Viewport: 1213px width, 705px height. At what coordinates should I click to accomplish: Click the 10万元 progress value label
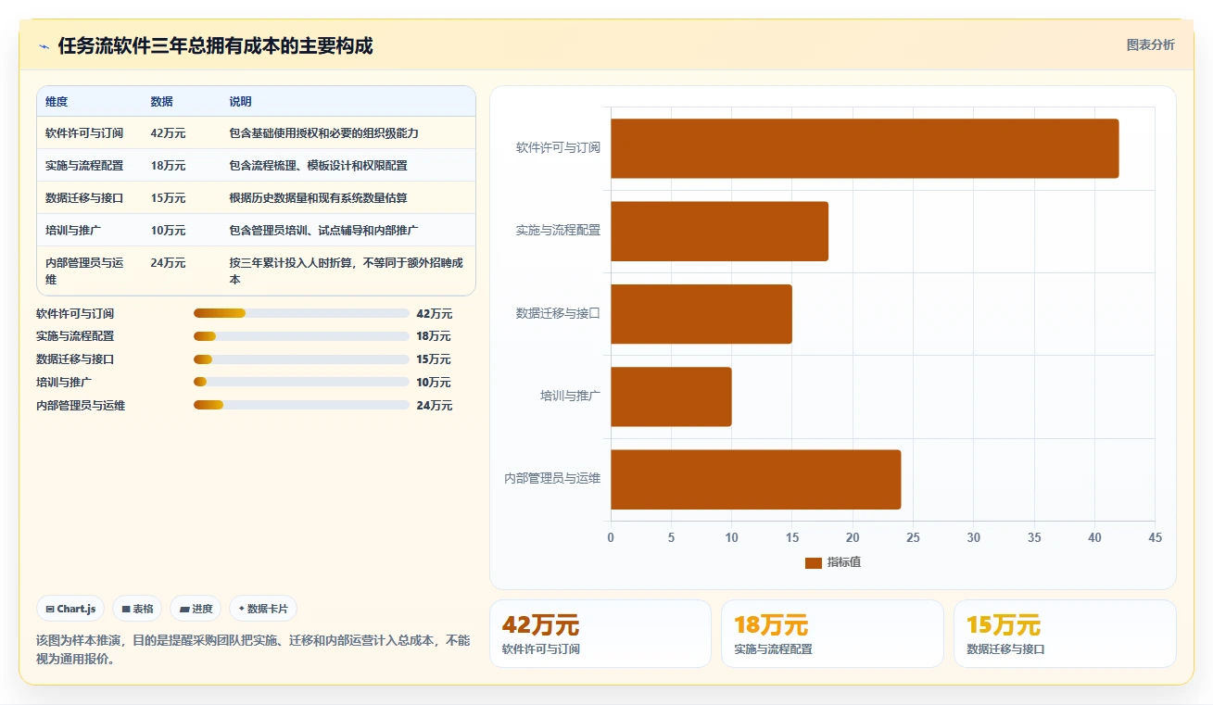point(435,382)
